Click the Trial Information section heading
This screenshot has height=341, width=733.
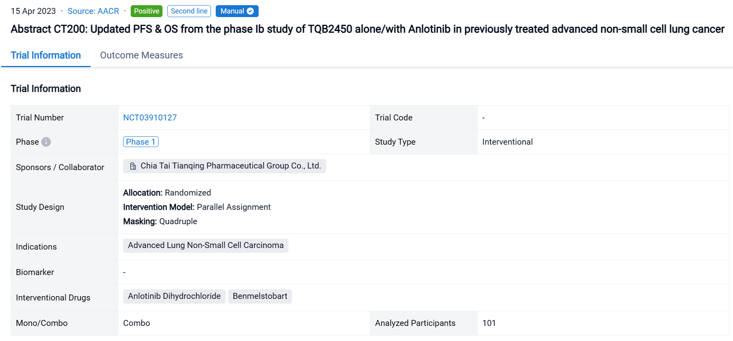pos(46,89)
